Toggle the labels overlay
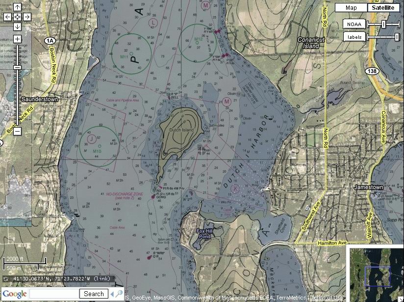The width and height of the screenshot is (404, 302). click(354, 37)
